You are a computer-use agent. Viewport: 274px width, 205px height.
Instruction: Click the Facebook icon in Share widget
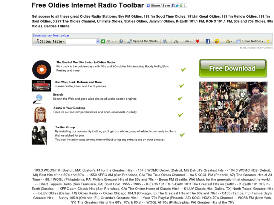click(173, 6)
